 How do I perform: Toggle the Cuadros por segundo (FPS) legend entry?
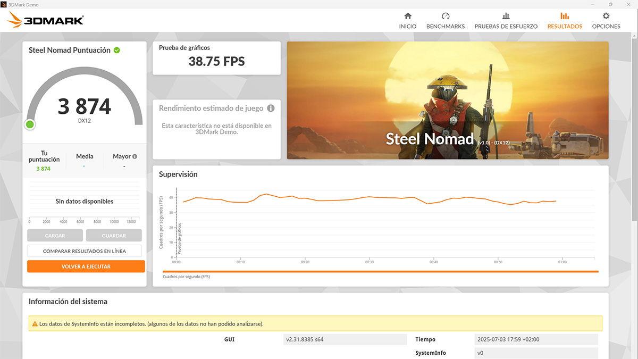pos(186,277)
